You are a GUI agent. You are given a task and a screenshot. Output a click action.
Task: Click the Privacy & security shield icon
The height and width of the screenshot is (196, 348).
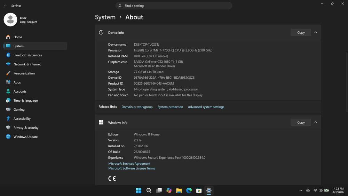coord(8,128)
